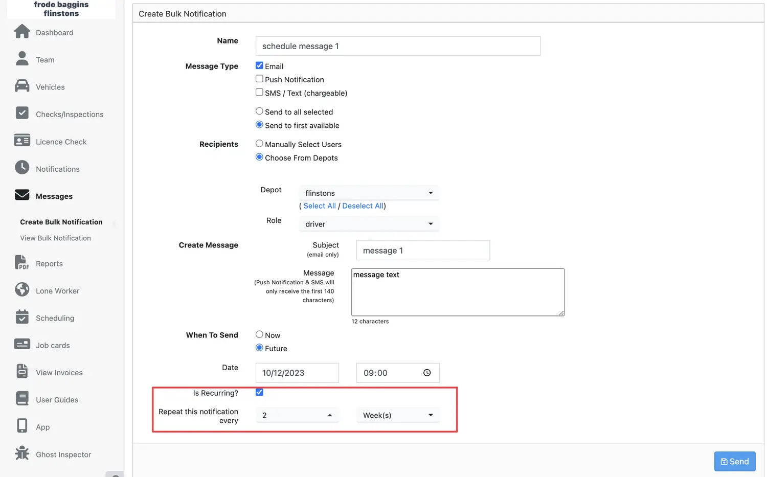Click into the Subject input field

(x=423, y=251)
